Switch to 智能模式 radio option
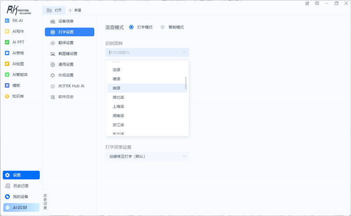Image resolution: width=351 pixels, height=216 pixels. pos(163,27)
